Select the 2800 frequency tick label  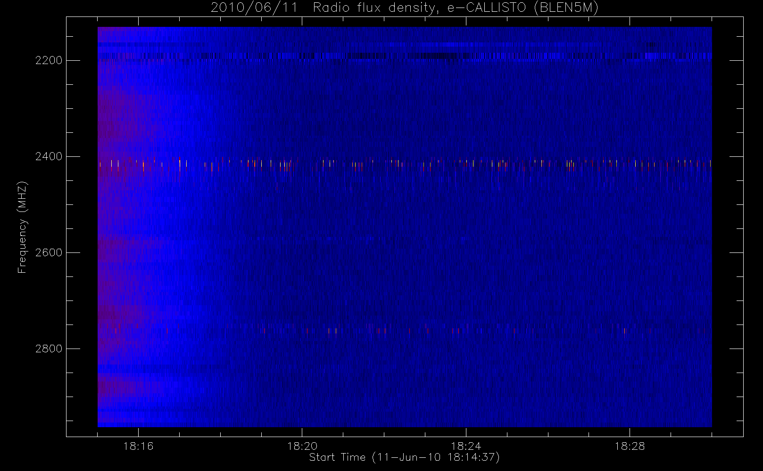point(49,349)
